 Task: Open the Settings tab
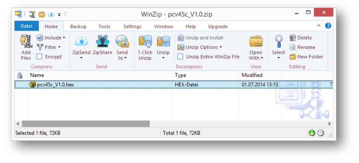(132, 26)
